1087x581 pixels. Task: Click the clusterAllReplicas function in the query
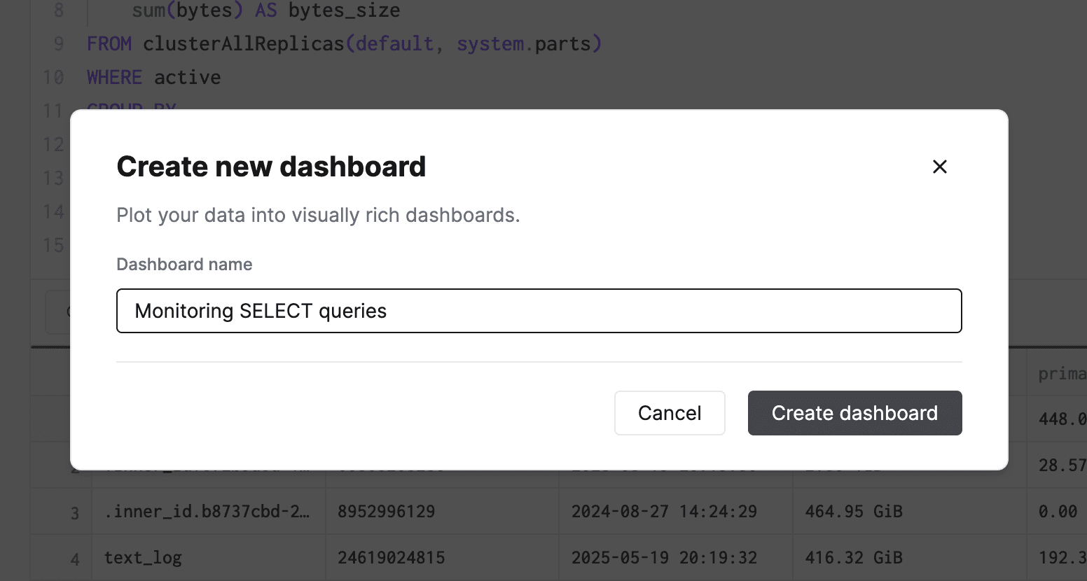pos(243,44)
